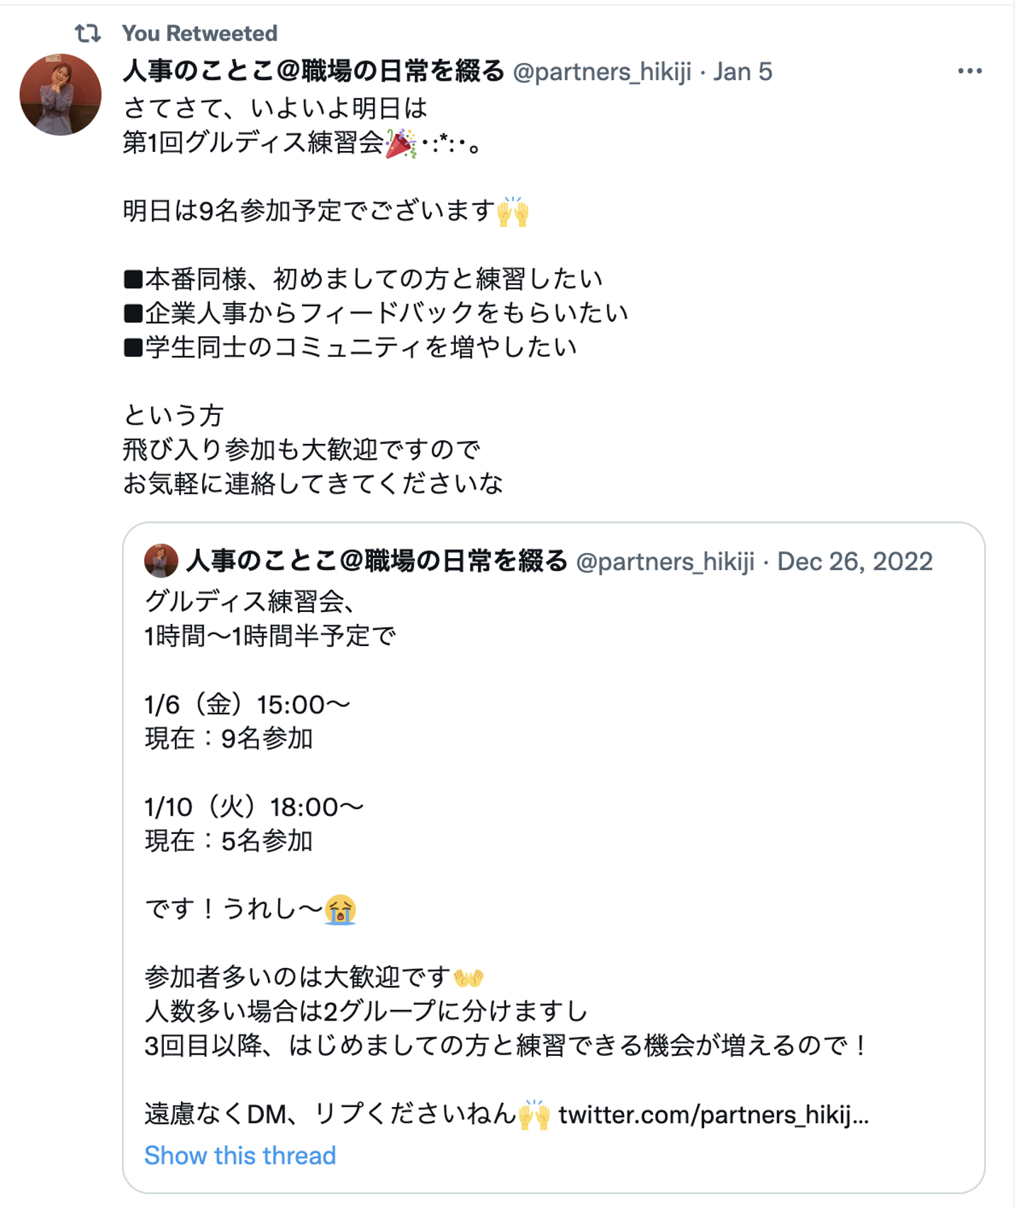This screenshot has width=1021, height=1207.
Task: Open the main tweet author's display name
Action: pyautogui.click(x=313, y=71)
